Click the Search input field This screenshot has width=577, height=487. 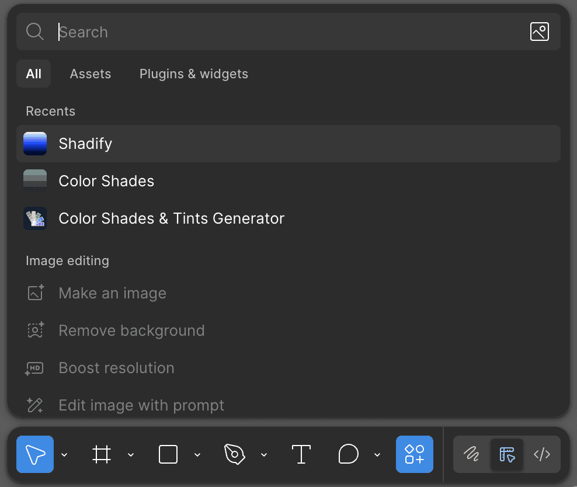[288, 32]
